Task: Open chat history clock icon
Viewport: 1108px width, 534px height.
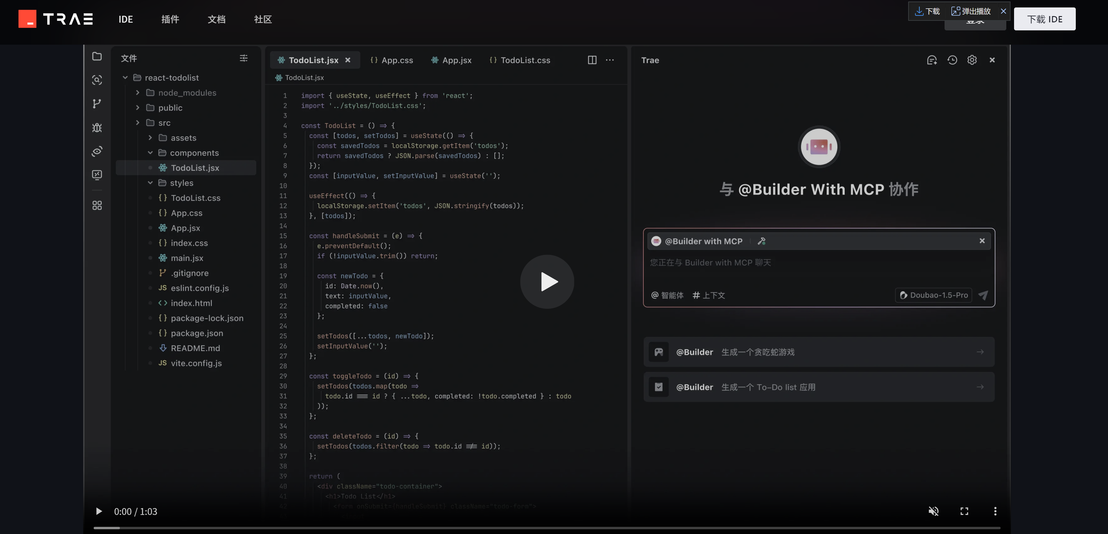Action: pyautogui.click(x=952, y=60)
